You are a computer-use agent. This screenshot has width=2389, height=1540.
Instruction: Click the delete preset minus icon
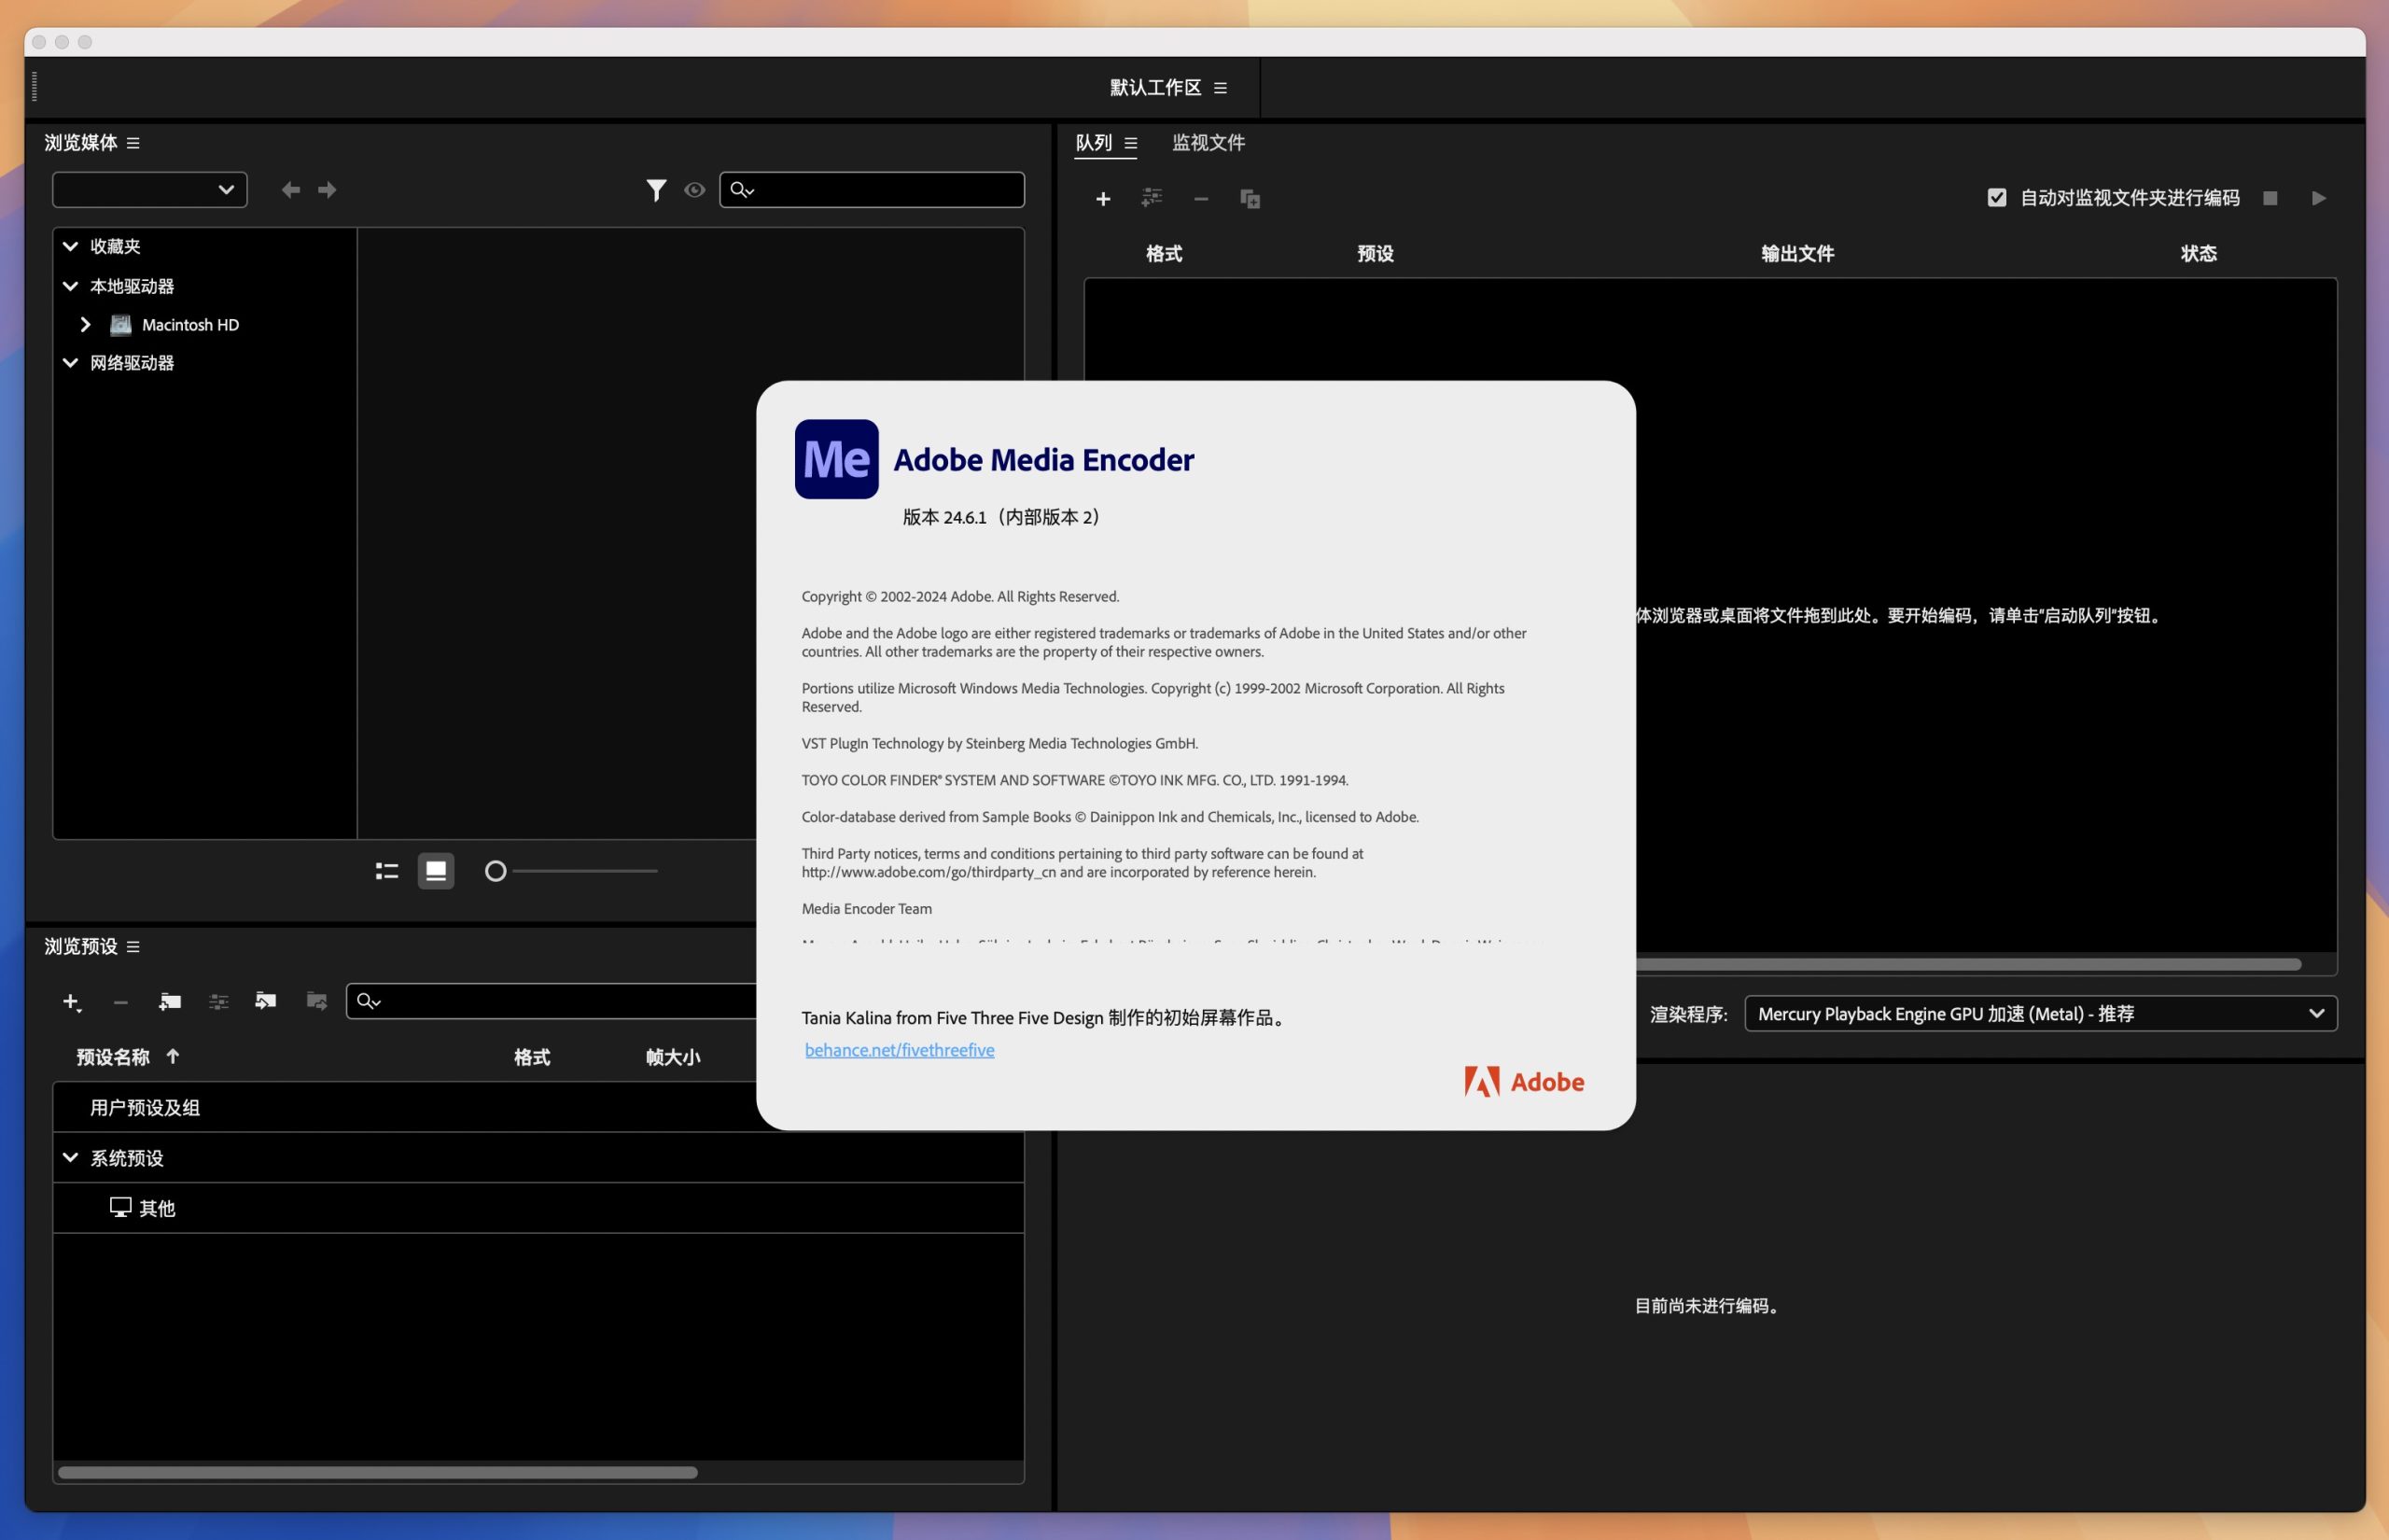click(x=121, y=1002)
